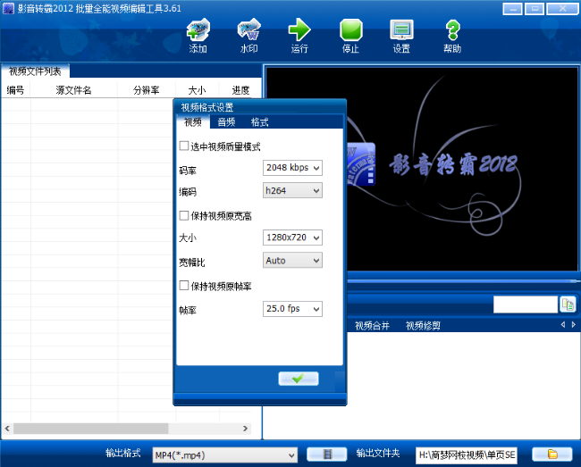Select the 视频 tab in format dialog
This screenshot has height=467, width=581.
tap(193, 122)
